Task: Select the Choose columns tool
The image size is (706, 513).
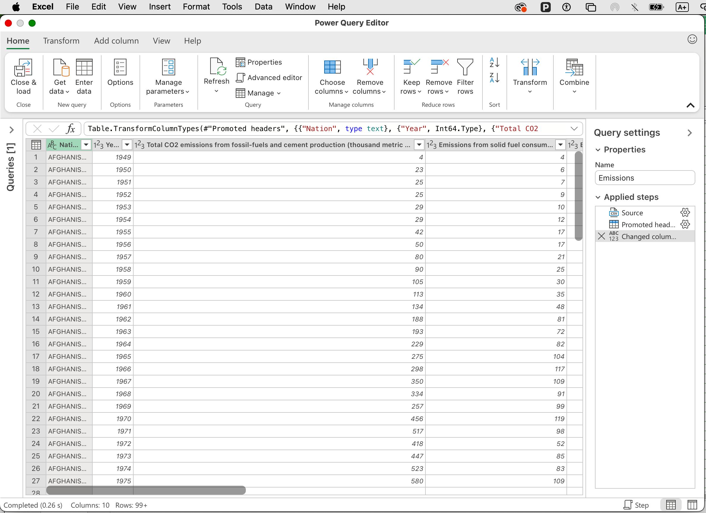Action: click(x=332, y=75)
